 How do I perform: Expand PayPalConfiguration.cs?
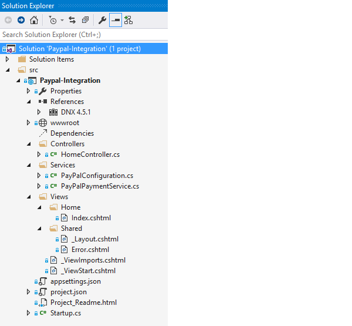[x=39, y=176]
